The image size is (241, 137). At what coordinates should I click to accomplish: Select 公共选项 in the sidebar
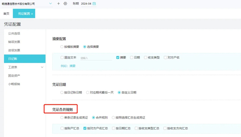point(14,33)
